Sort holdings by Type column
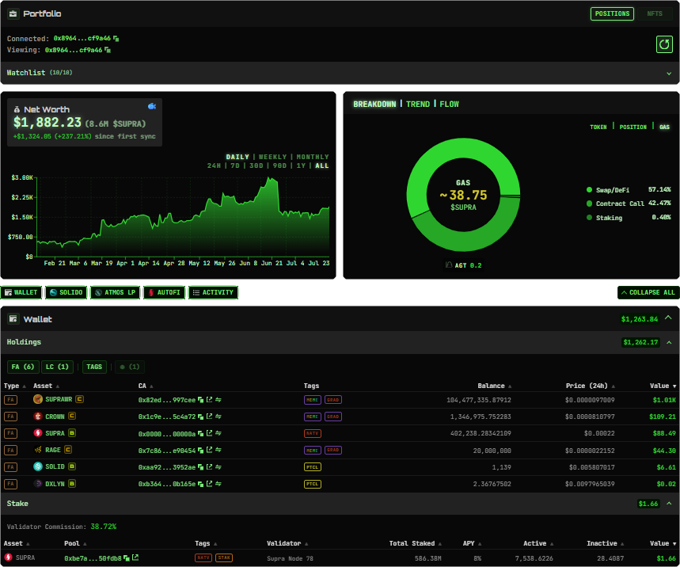The height and width of the screenshot is (567, 680). click(14, 386)
